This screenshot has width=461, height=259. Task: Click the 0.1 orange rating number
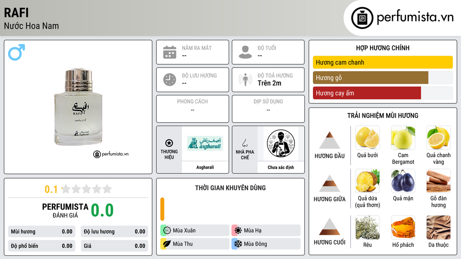51,189
